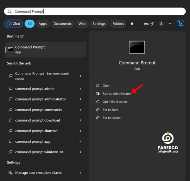
Task: Expand chevron next to command prompt shortcut
Action: [80, 131]
